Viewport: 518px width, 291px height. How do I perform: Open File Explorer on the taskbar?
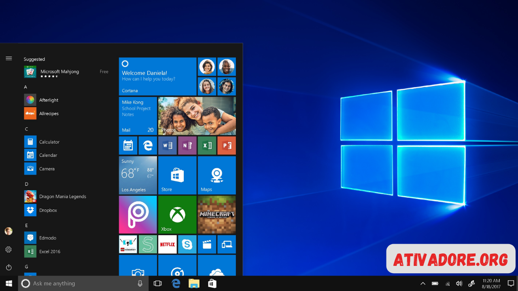click(194, 283)
